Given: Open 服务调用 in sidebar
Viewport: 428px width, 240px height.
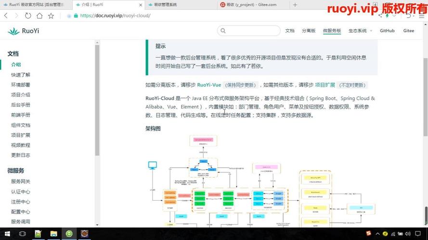Looking at the screenshot, I should click(21, 222).
